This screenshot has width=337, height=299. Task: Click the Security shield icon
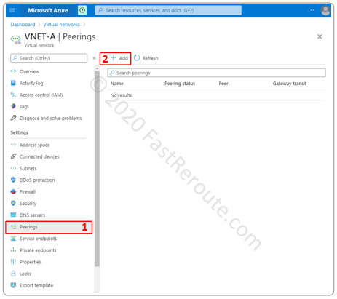(13, 203)
